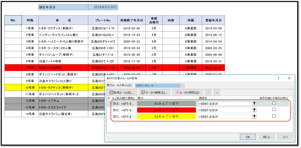Click the applies-to range field of the yellow rule
Screen dimensions: 301x148
coord(225,116)
